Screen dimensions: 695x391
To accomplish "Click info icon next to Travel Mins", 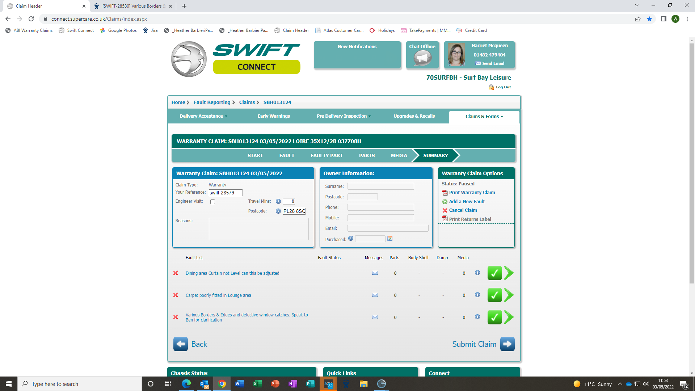I will pos(278,201).
